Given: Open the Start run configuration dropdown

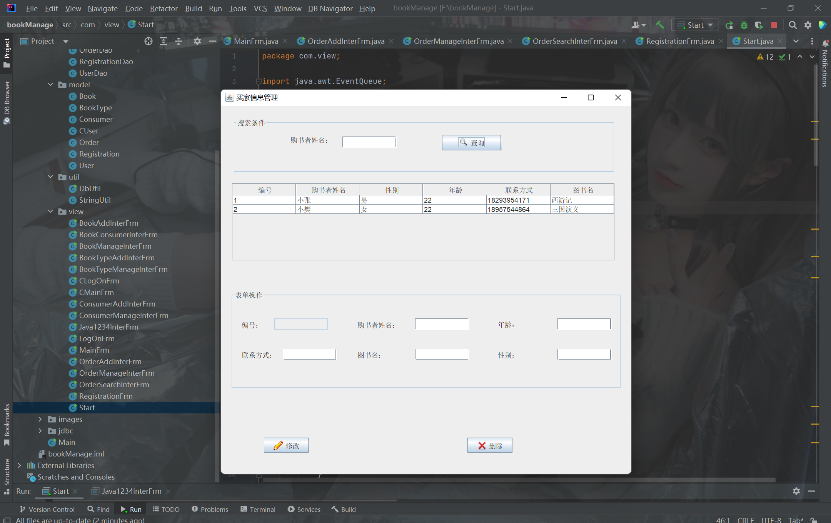Looking at the screenshot, I should (695, 25).
